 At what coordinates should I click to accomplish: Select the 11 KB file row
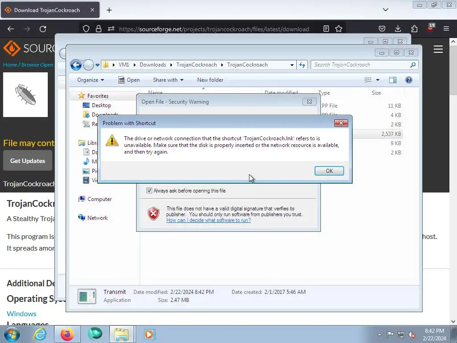tap(361, 106)
